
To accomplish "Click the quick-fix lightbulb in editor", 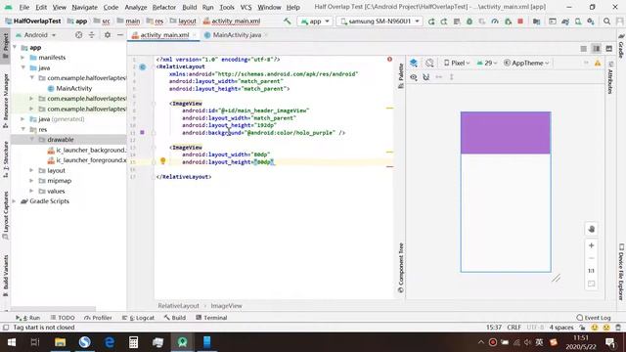I will click(163, 160).
